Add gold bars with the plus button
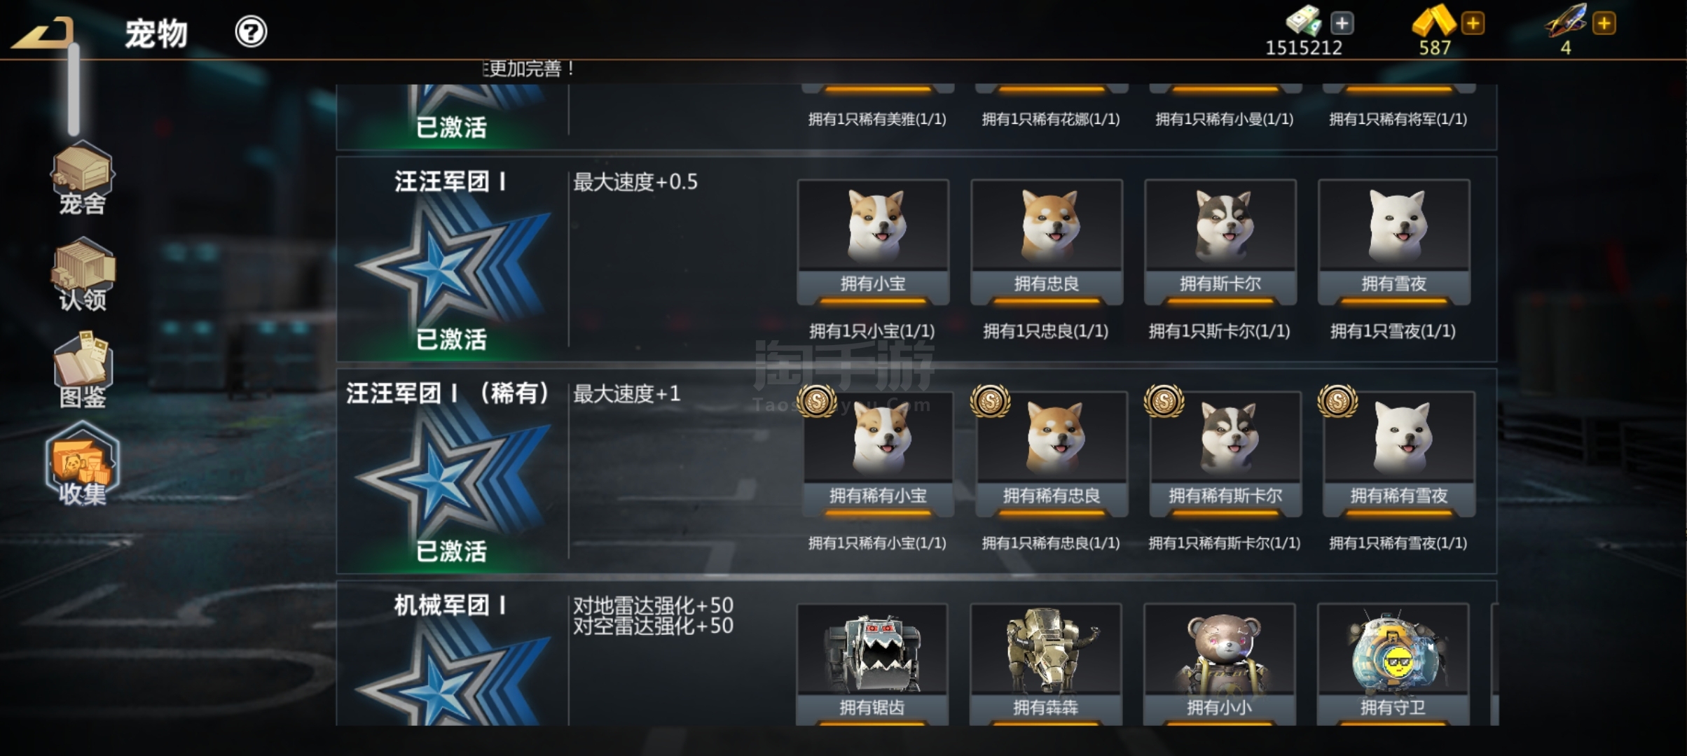The image size is (1687, 756). [x=1473, y=23]
